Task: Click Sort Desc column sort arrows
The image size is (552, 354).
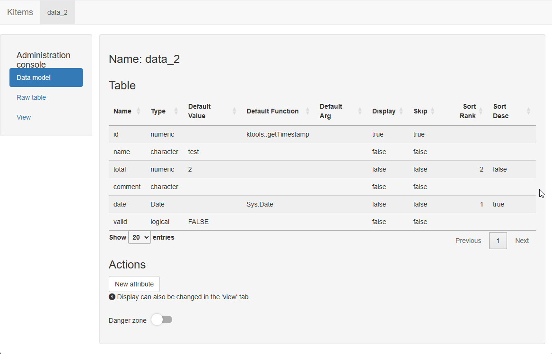Action: pyautogui.click(x=528, y=111)
